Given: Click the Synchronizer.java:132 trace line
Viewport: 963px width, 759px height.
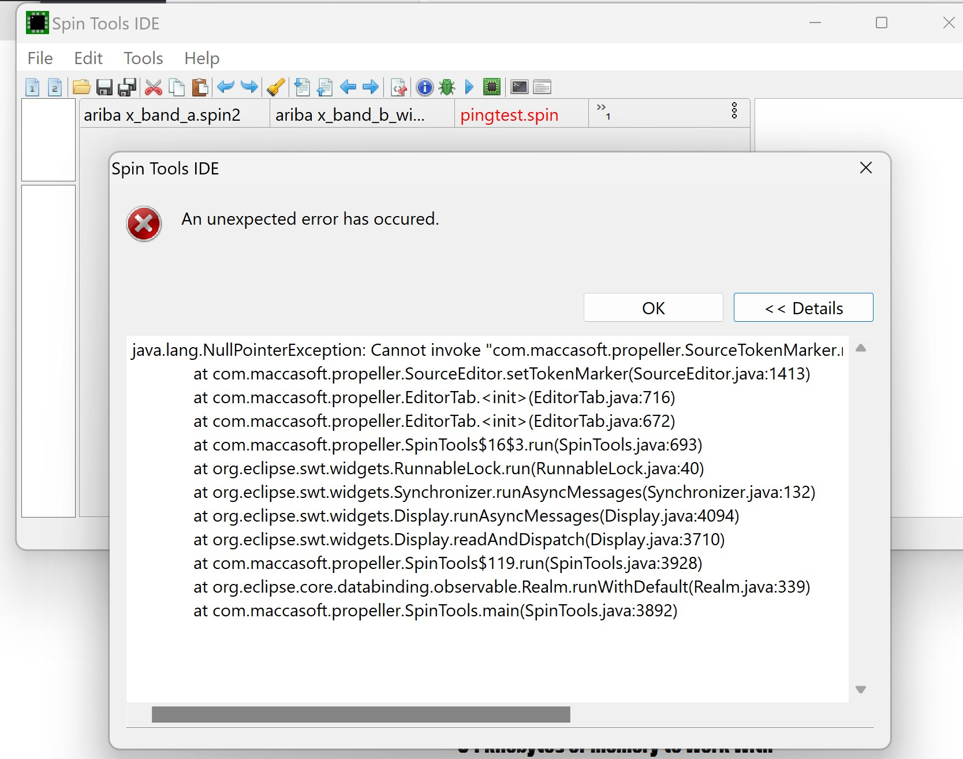Looking at the screenshot, I should [505, 492].
